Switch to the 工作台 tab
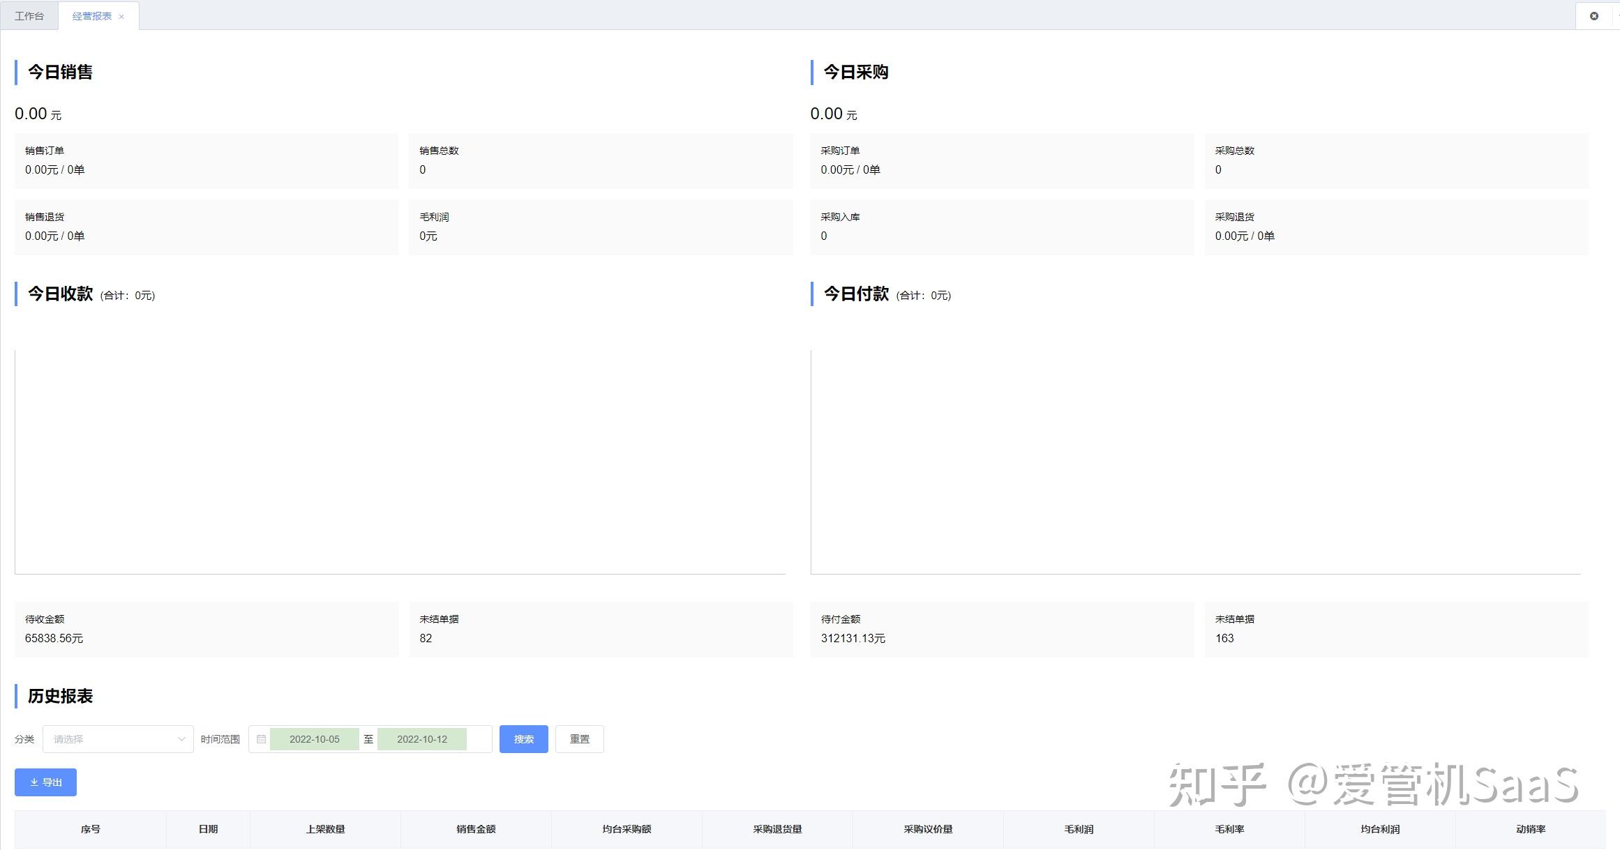 [29, 16]
